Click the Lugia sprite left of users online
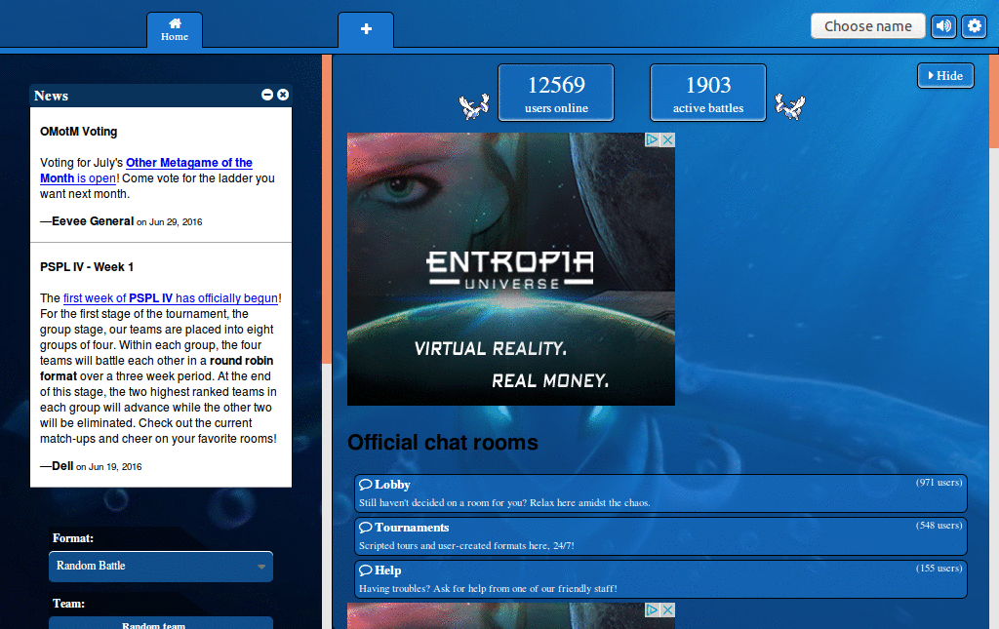The height and width of the screenshot is (629, 999). pyautogui.click(x=474, y=107)
